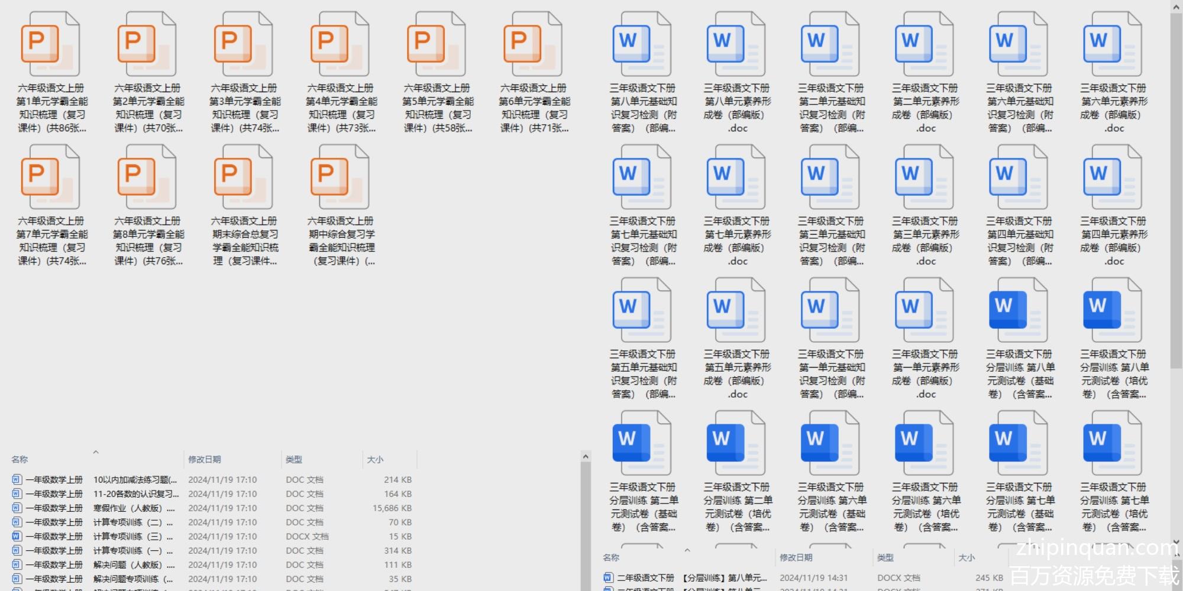The height and width of the screenshot is (591, 1183).
Task: Select 分层训练 第八单元测试卷（培优卷） Word icon
Action: click(x=1113, y=310)
